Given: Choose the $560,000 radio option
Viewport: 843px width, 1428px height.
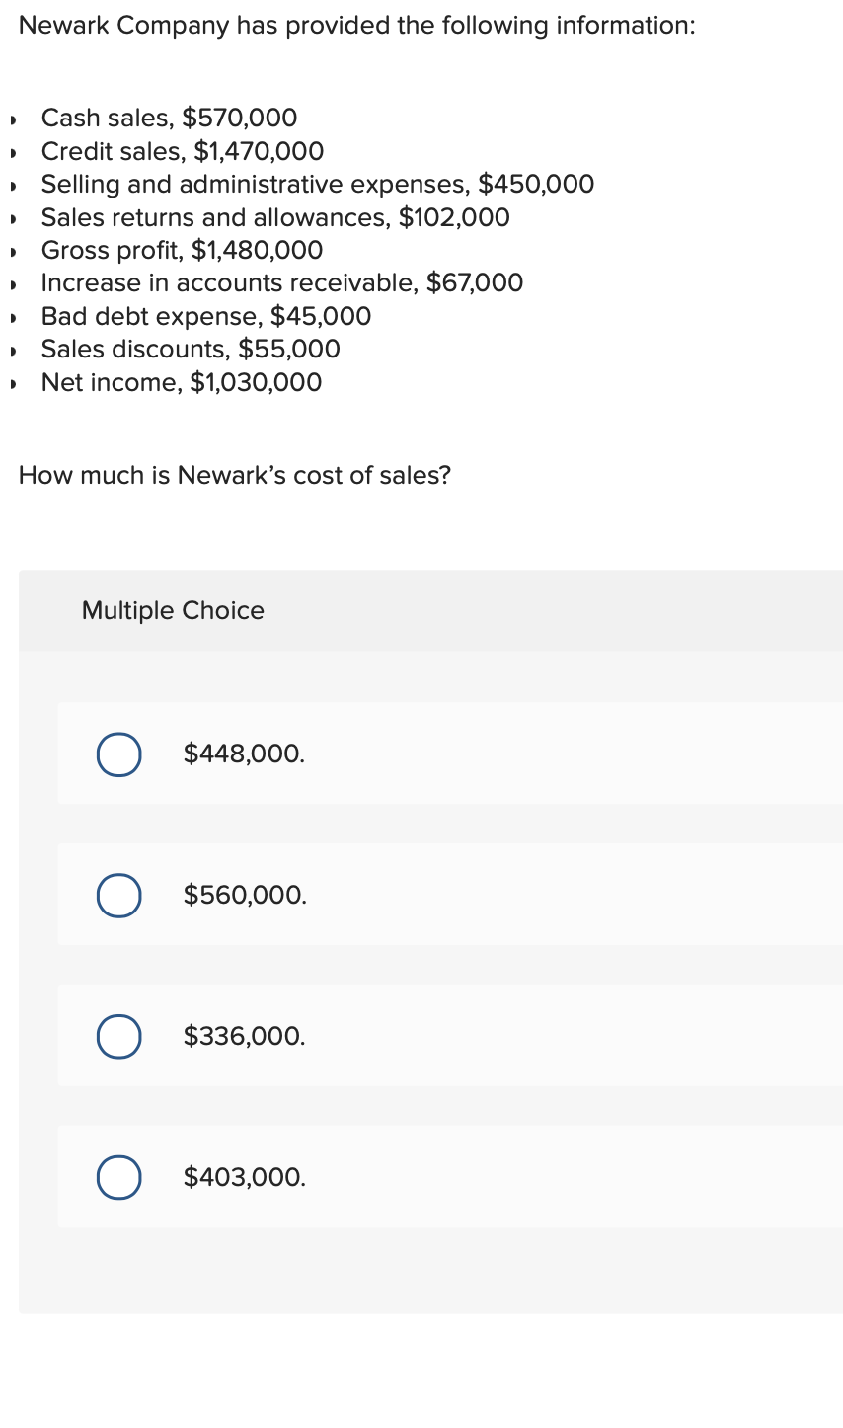Looking at the screenshot, I should tap(118, 896).
